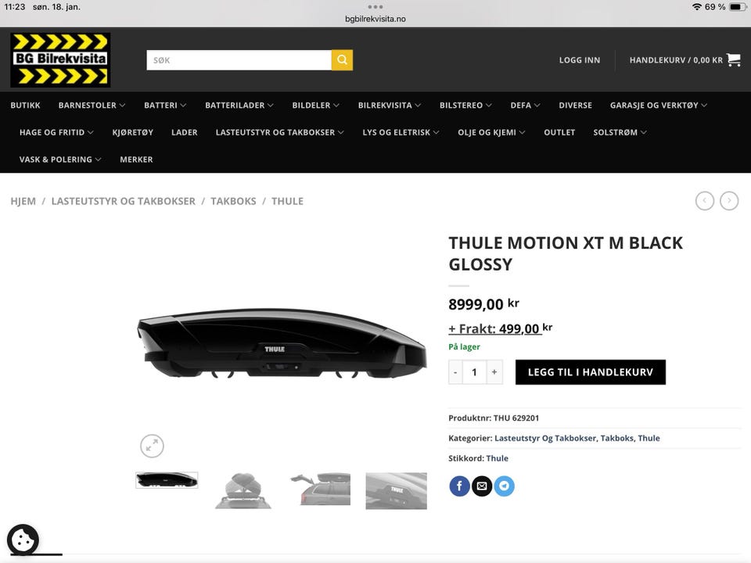
Task: Share product on Facebook
Action: coord(459,486)
